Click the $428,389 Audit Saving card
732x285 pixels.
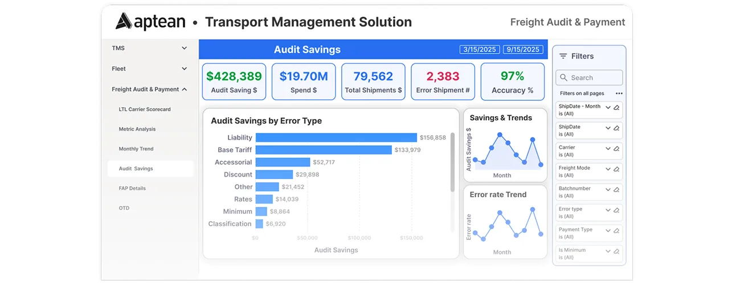click(x=234, y=82)
